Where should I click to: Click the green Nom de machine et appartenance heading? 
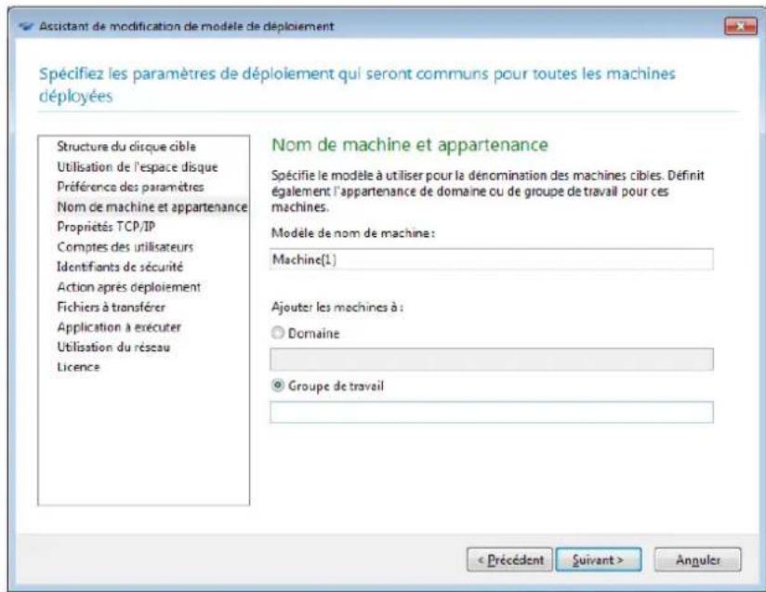410,145
